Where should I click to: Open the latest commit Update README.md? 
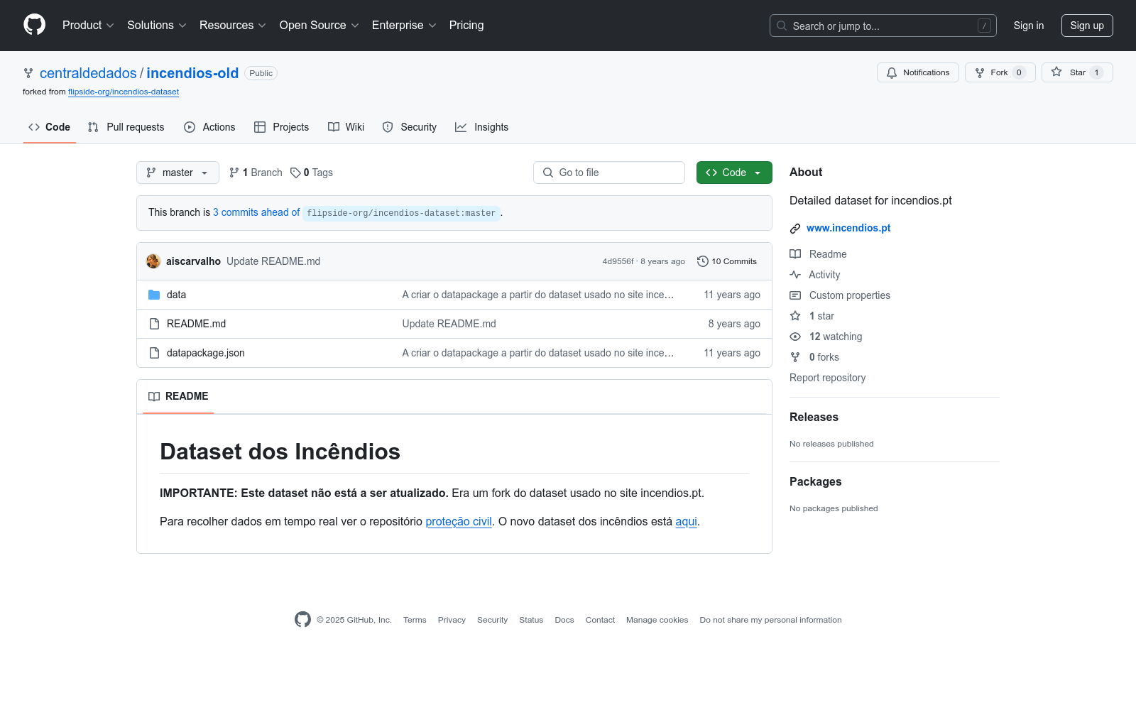[x=273, y=261]
